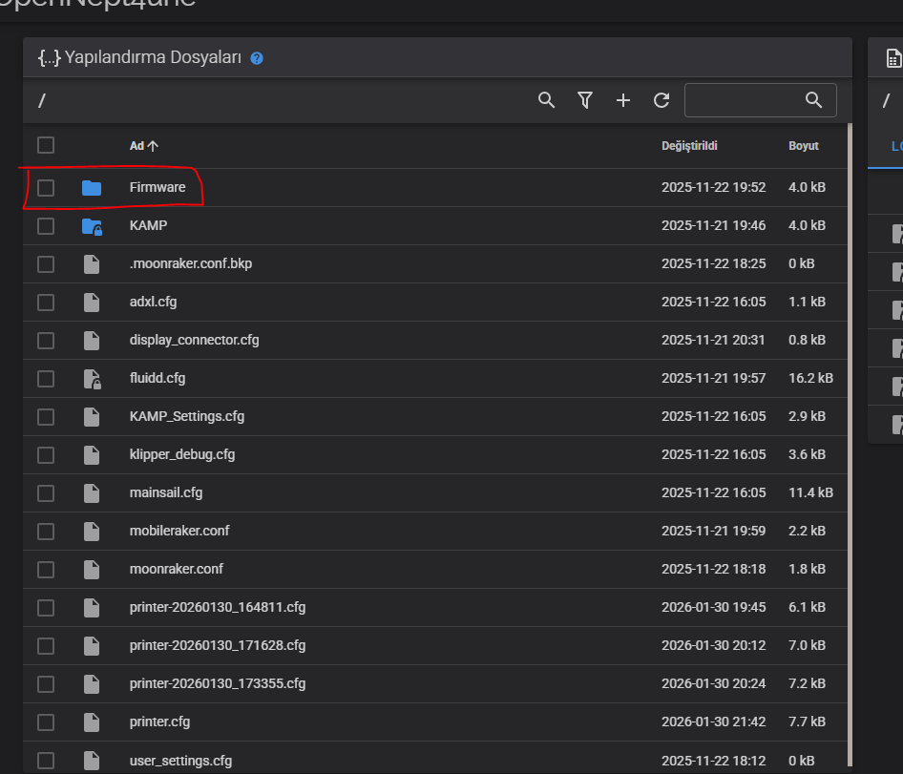Open user_settings.cfg file
The height and width of the screenshot is (774, 903).
click(x=180, y=761)
